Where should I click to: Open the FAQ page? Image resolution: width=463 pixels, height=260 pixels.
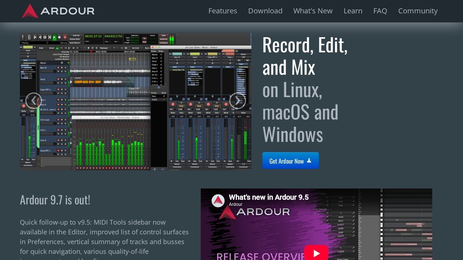point(380,11)
